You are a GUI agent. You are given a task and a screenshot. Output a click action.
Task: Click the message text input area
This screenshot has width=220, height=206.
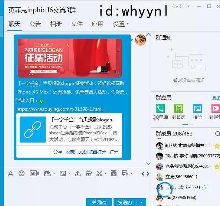point(77,188)
